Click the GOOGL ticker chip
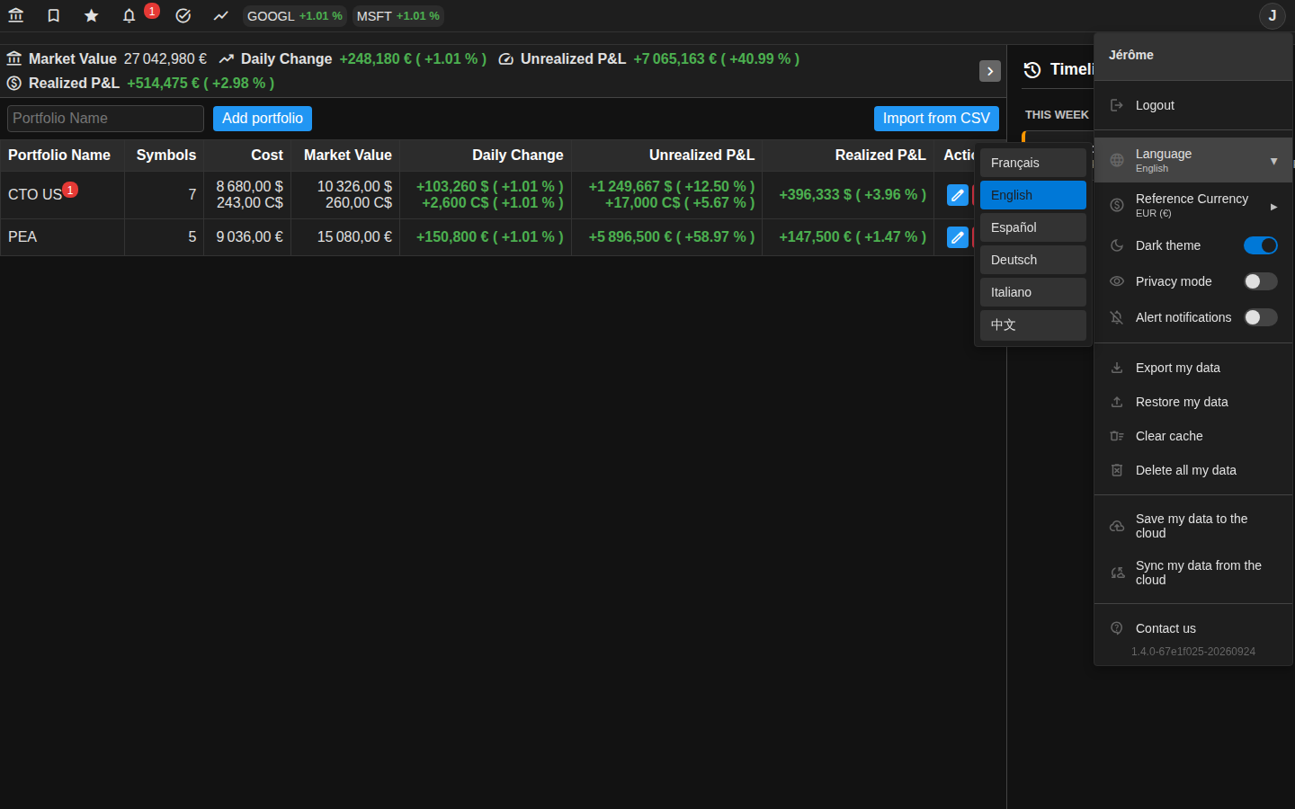Viewport: 1295px width, 809px height. [295, 16]
